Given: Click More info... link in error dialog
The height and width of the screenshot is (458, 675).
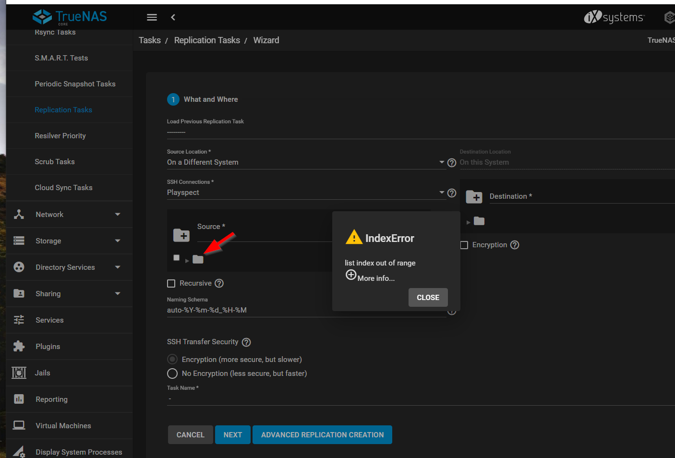Looking at the screenshot, I should pyautogui.click(x=376, y=278).
